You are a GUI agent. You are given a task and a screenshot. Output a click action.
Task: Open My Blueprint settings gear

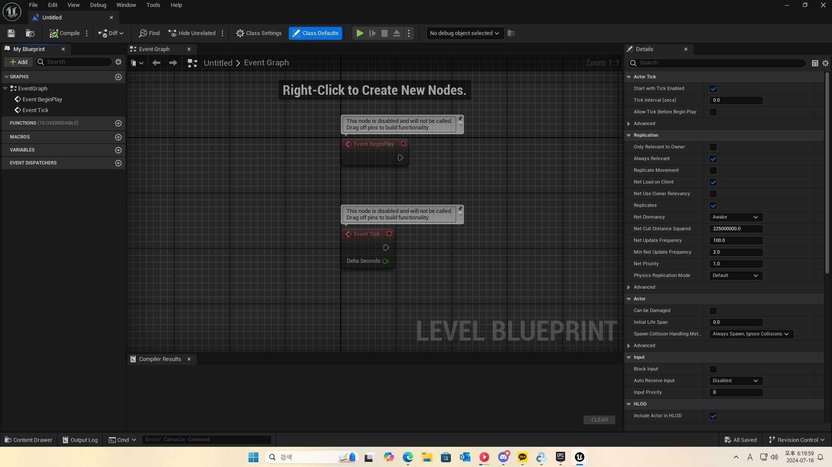[118, 62]
